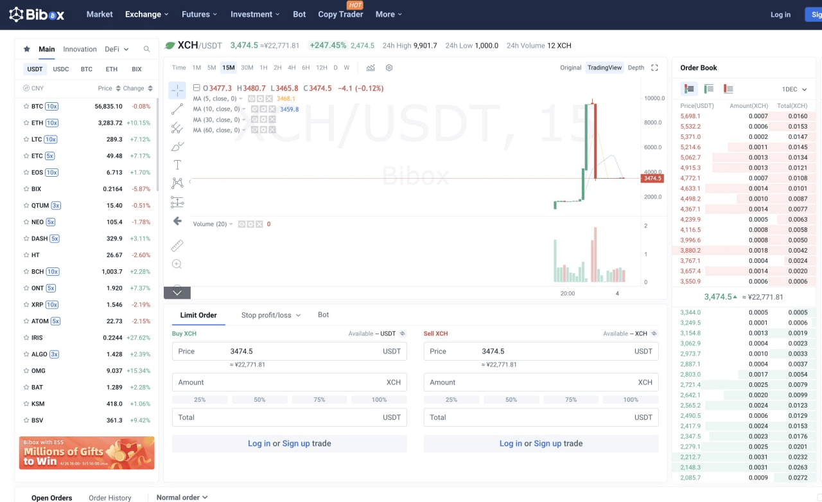Select the pitchfork drawing tool

(177, 128)
